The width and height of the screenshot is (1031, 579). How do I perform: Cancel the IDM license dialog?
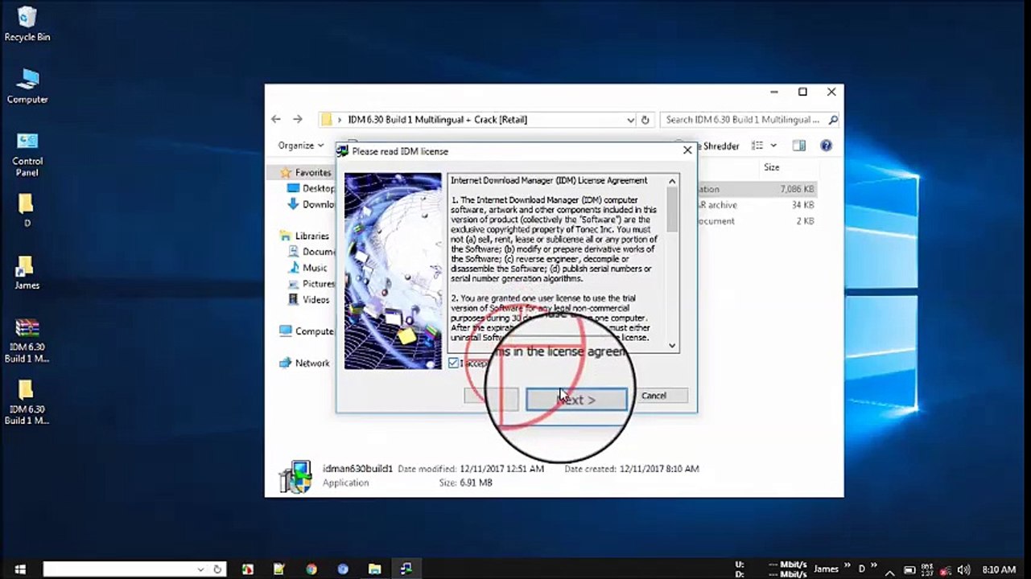tap(654, 396)
